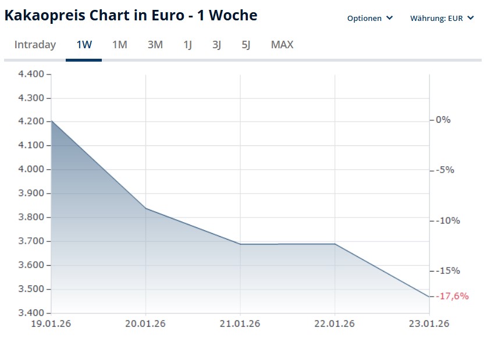Image resolution: width=484 pixels, height=339 pixels.
Task: Select the 1W time range tab
Action: coord(84,45)
